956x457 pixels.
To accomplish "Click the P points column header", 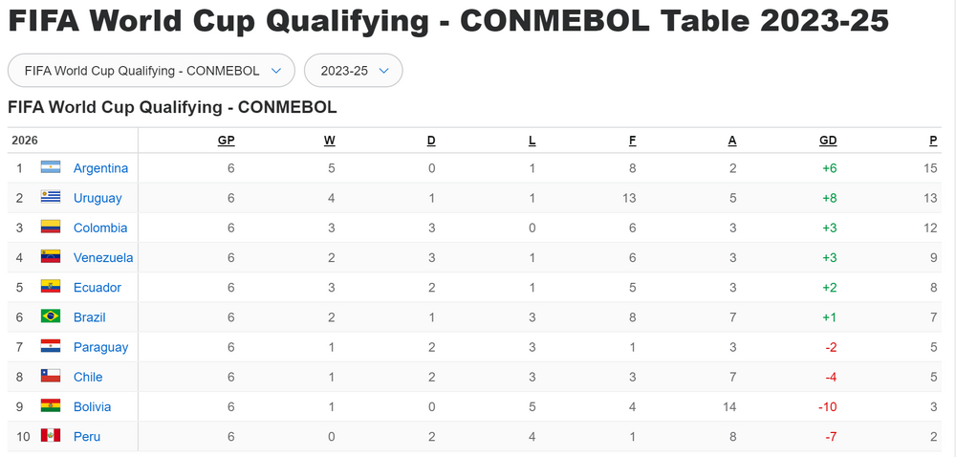I will 932,141.
